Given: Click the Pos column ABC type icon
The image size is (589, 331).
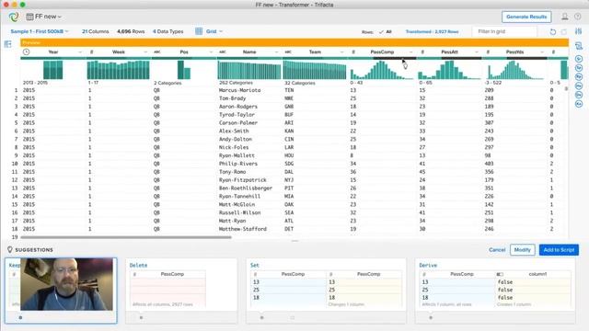Looking at the screenshot, I should [x=157, y=52].
